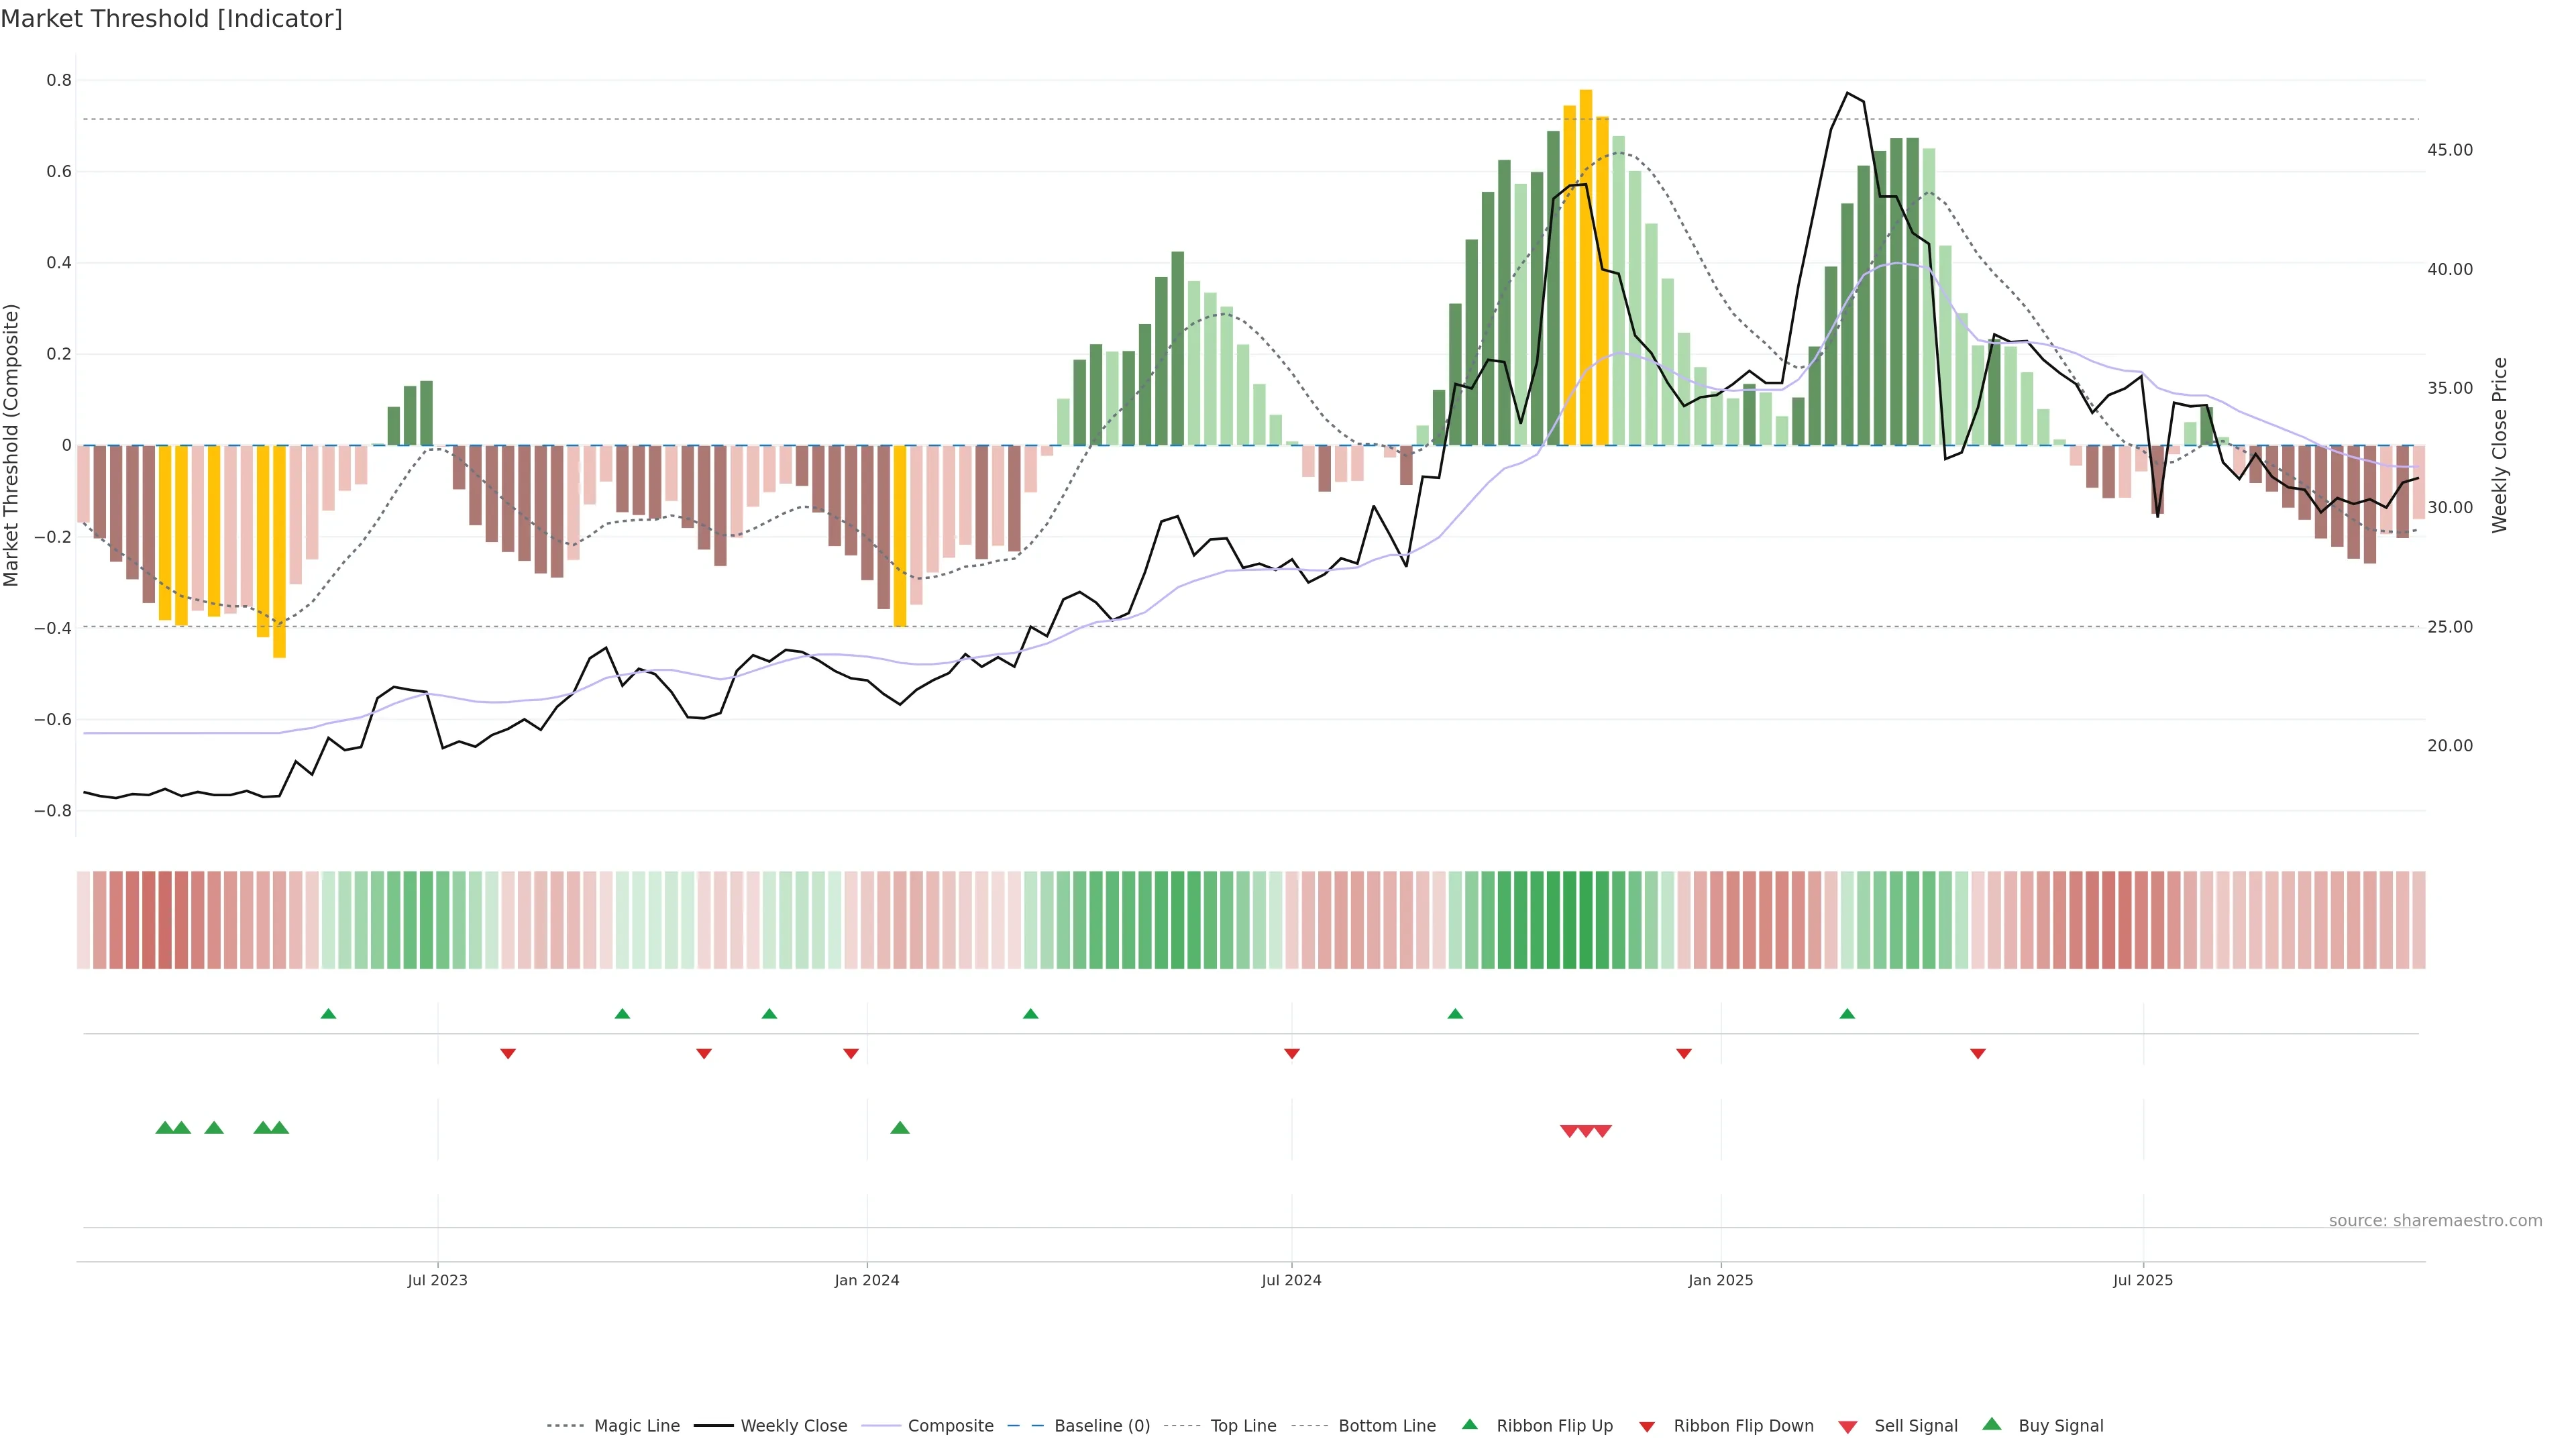Select the Buy Signal marker near Jan 2024
Image resolution: width=2576 pixels, height=1449 pixels.
point(899,1128)
